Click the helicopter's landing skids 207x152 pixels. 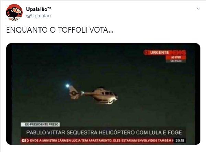click(106, 102)
